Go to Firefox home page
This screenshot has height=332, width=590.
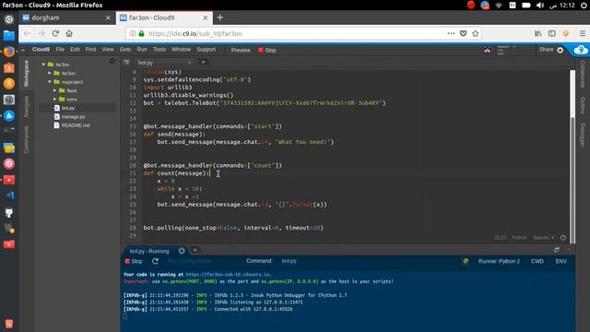pyautogui.click(x=69, y=33)
